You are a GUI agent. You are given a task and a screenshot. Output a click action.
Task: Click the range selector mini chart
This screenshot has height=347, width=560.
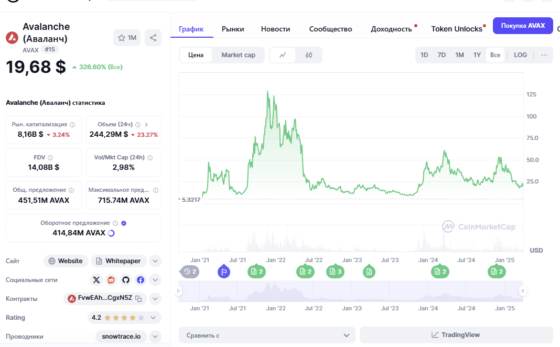[350, 291]
